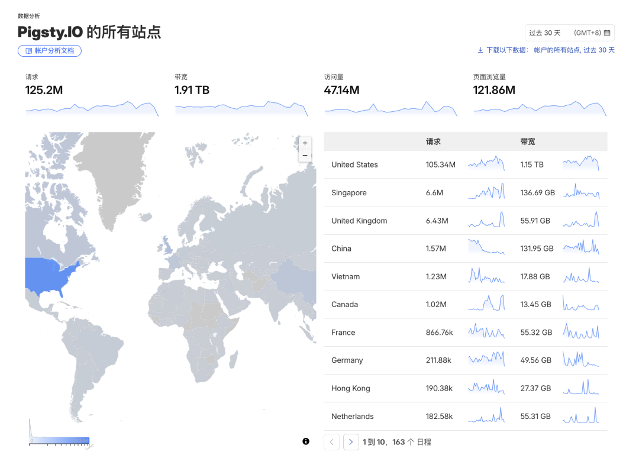Select the United Kingdom row label
The height and width of the screenshot is (458, 639).
pyautogui.click(x=359, y=221)
